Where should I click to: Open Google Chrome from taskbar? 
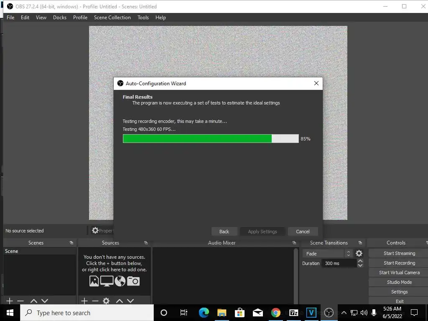pos(276,313)
